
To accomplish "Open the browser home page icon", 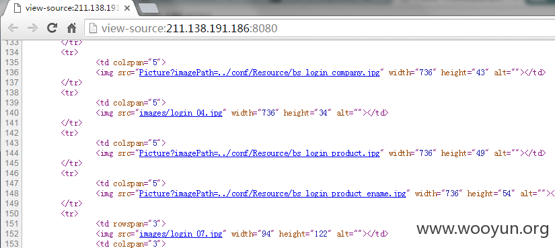I will pyautogui.click(x=72, y=28).
